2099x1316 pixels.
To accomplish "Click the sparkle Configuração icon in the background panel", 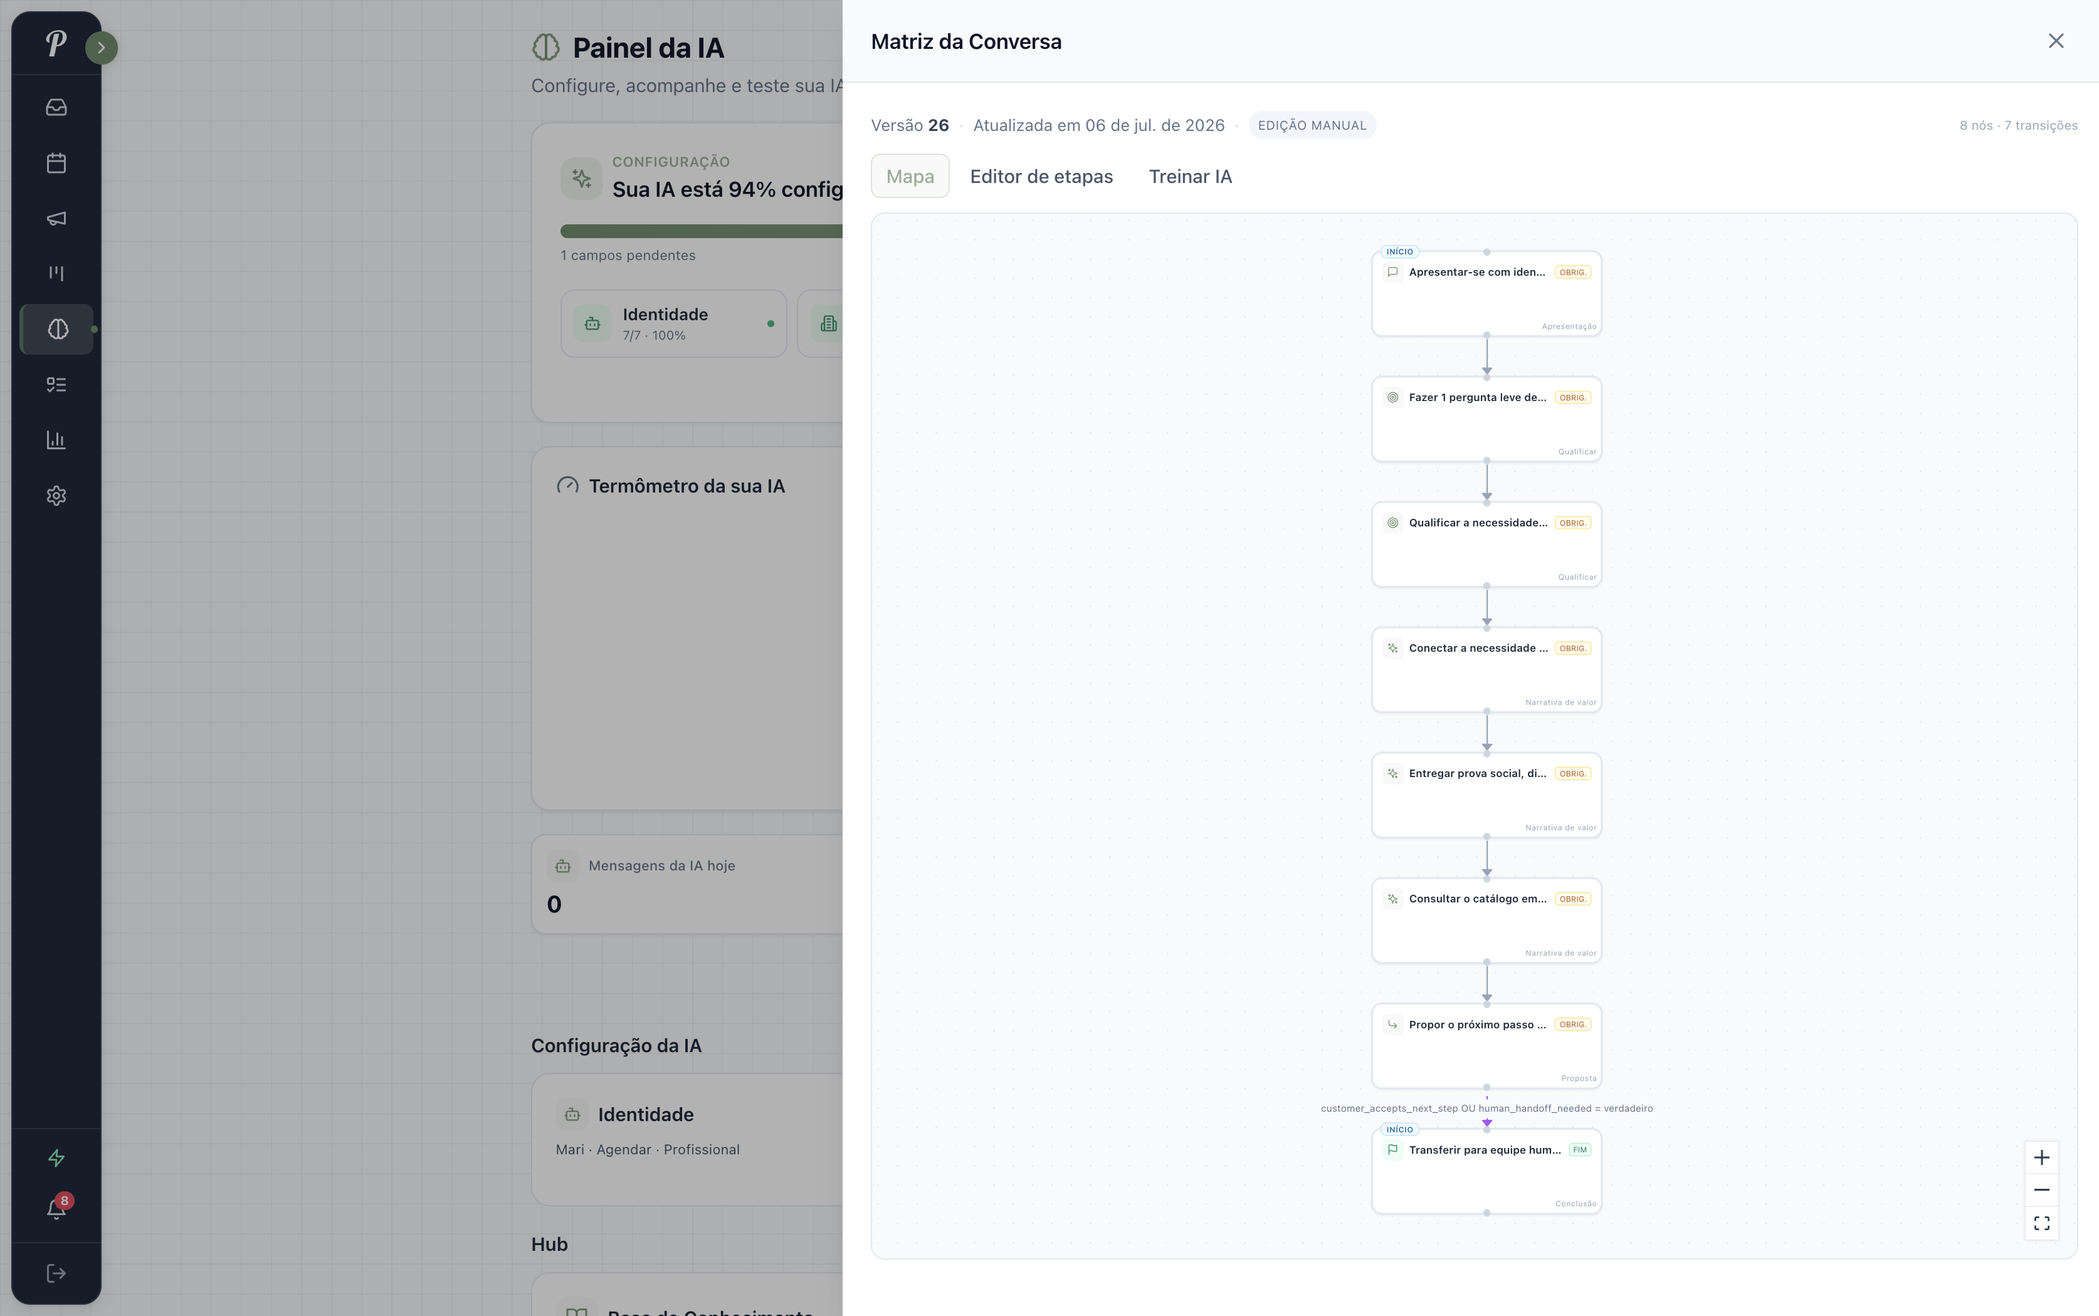I will click(582, 179).
